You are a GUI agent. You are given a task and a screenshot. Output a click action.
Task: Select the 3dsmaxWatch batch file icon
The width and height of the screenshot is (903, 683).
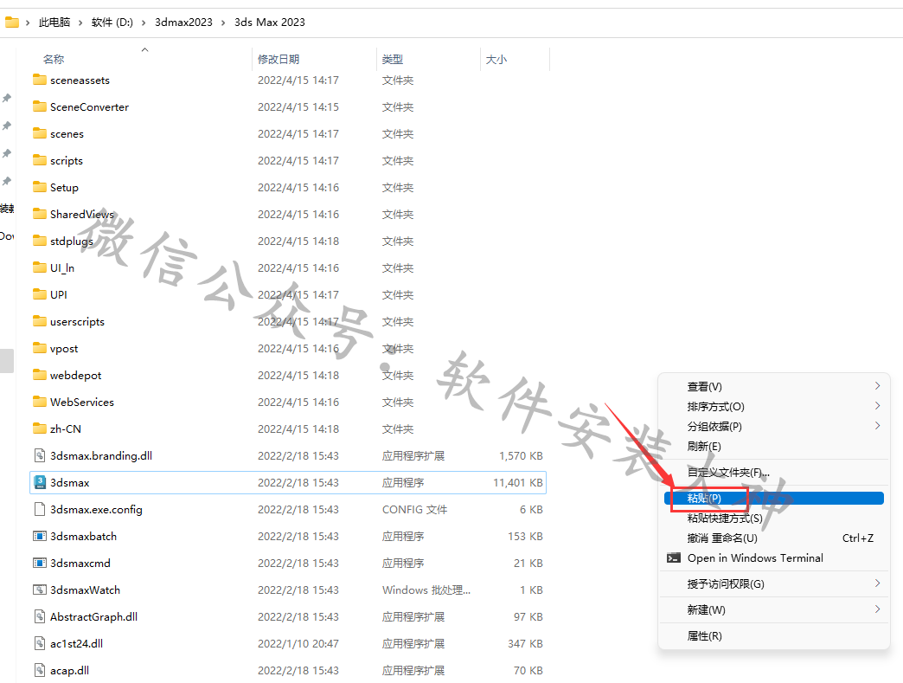click(40, 590)
